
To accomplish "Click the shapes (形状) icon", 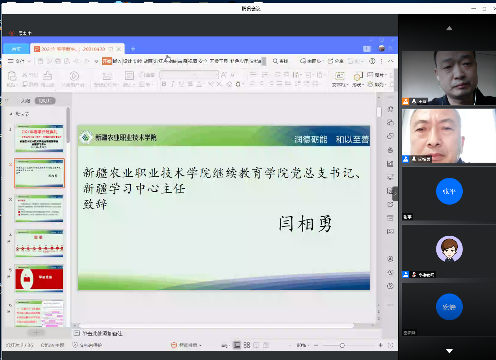I will pyautogui.click(x=357, y=76).
